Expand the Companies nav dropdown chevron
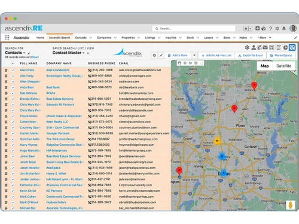 pos(115,38)
